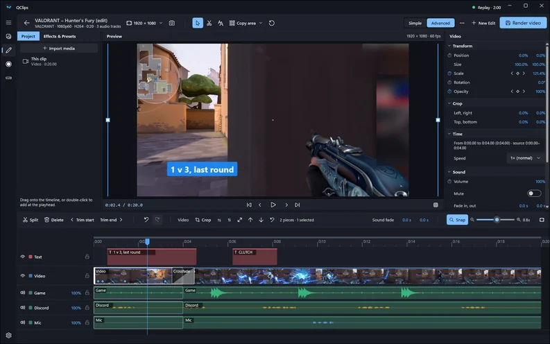Viewport: 550px width, 344px height.
Task: Redo the last timeline action
Action: pyautogui.click(x=157, y=220)
